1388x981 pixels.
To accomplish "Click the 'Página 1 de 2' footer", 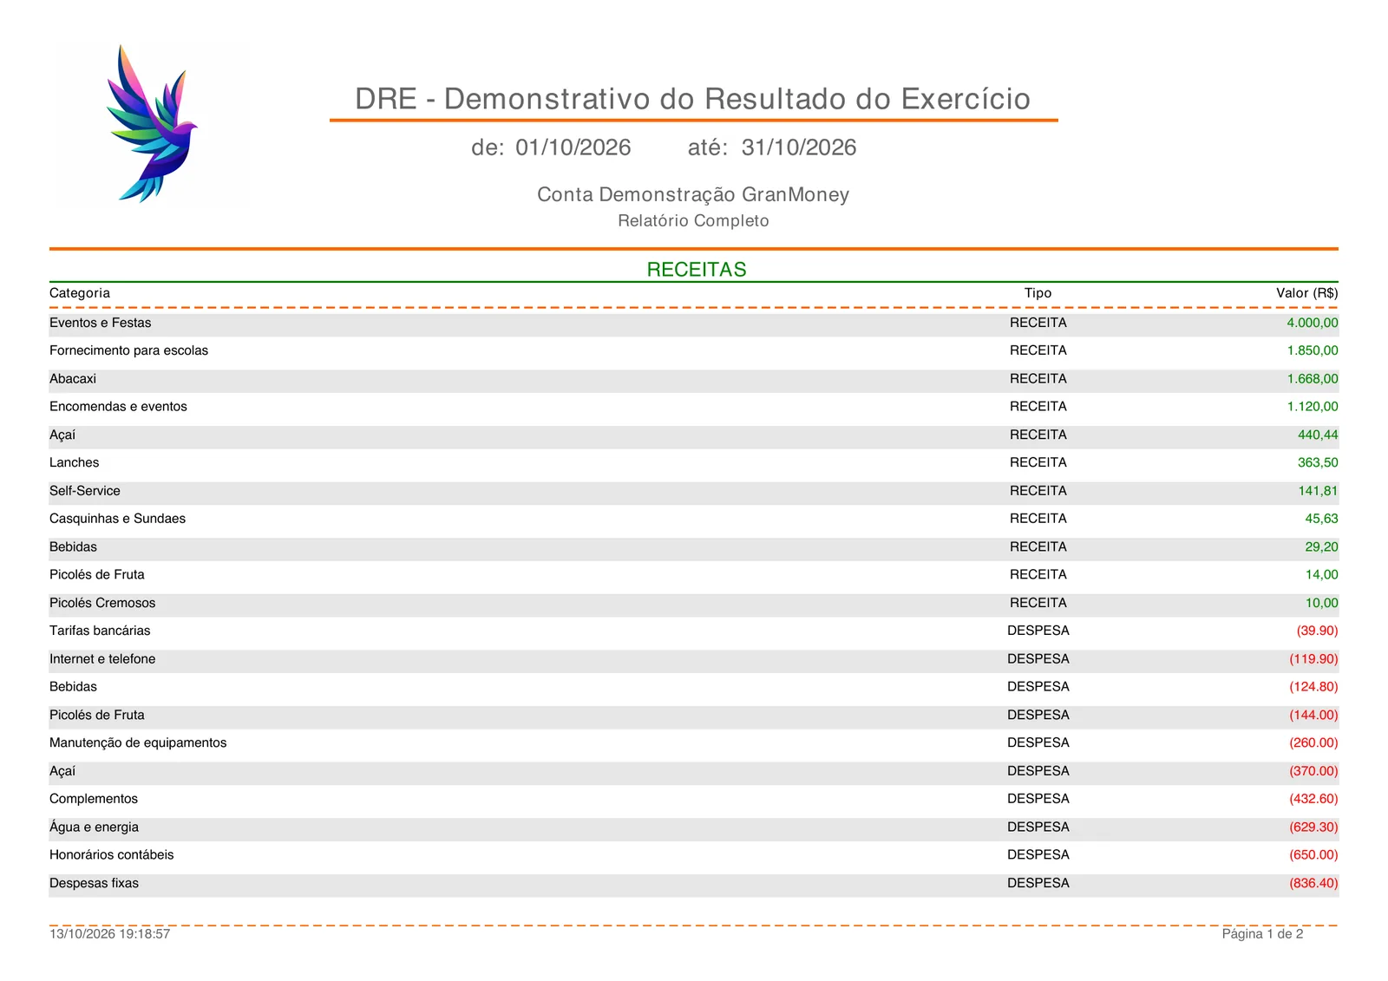I will click(x=1262, y=934).
